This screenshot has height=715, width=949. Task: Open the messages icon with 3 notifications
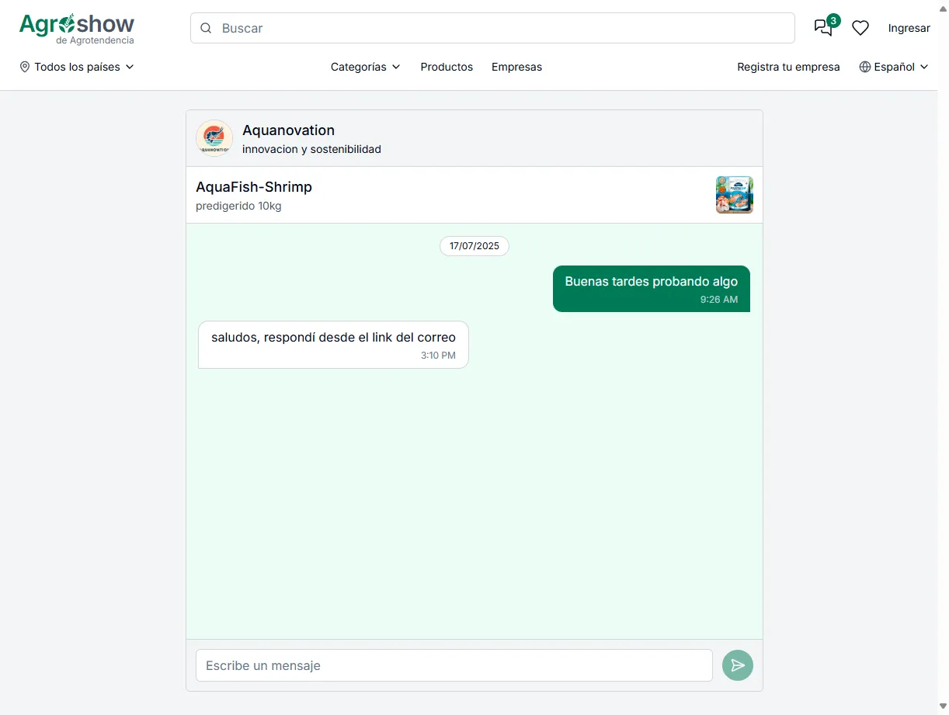click(x=822, y=27)
